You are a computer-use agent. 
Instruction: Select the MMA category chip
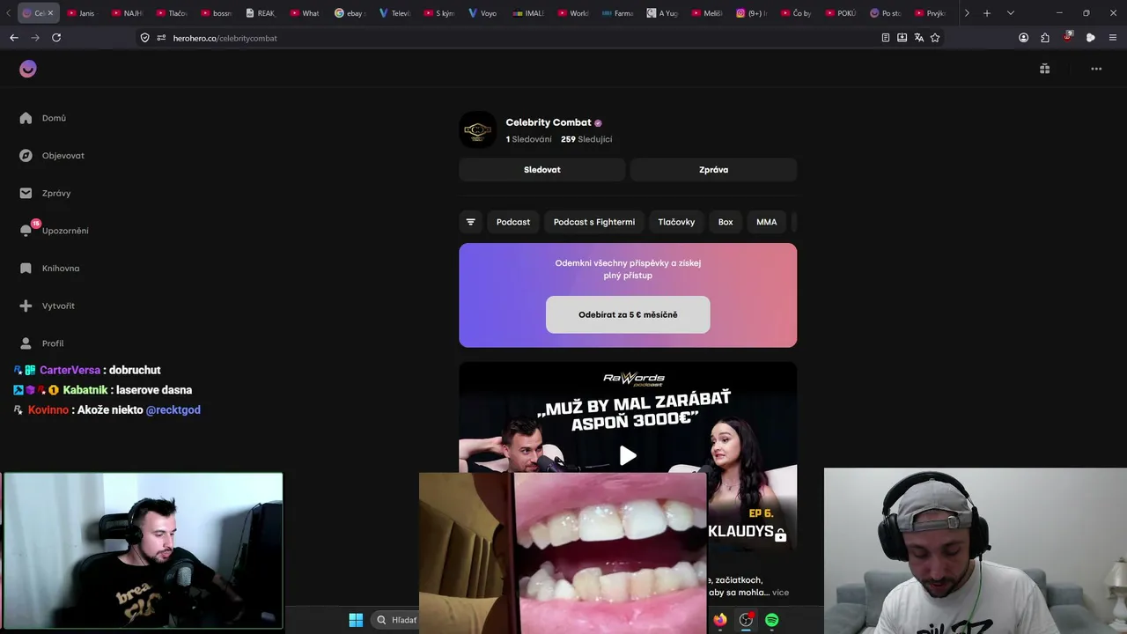click(x=767, y=222)
